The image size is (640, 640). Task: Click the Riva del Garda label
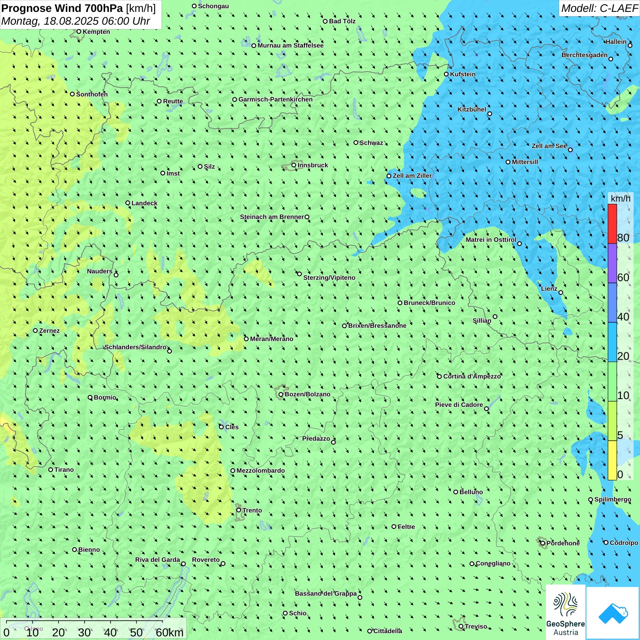(x=158, y=560)
